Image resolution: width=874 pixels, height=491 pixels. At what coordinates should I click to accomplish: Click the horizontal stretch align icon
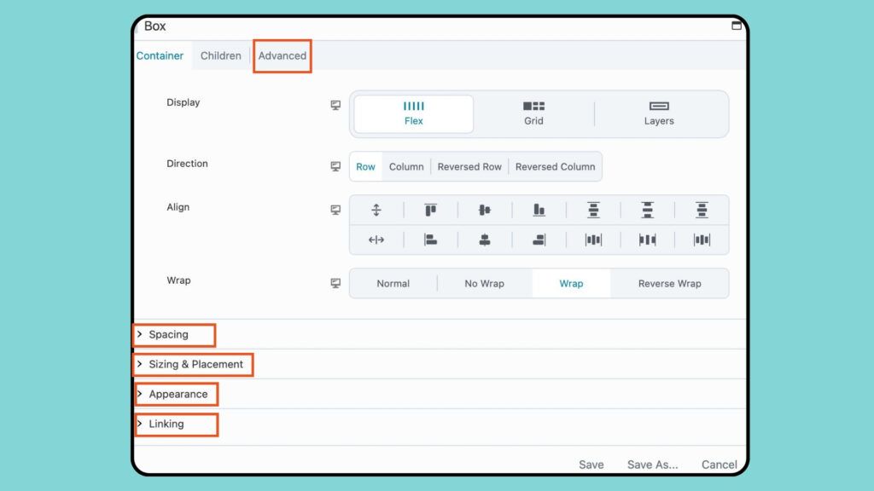(x=376, y=240)
